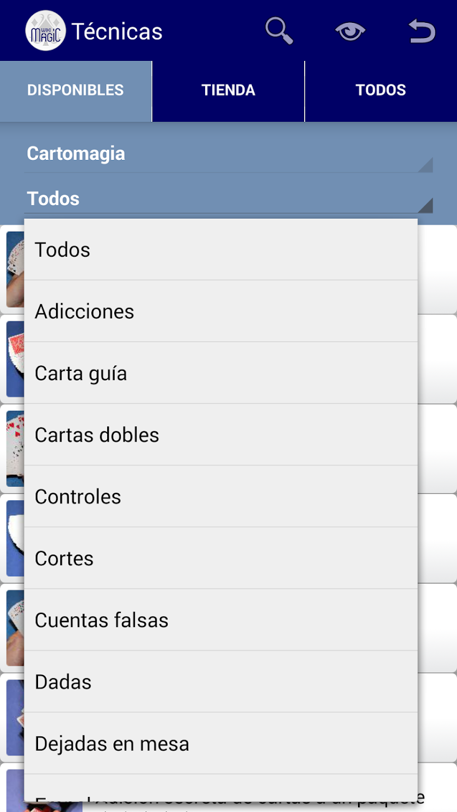
Task: Select Cartas dobles option
Action: point(221,435)
